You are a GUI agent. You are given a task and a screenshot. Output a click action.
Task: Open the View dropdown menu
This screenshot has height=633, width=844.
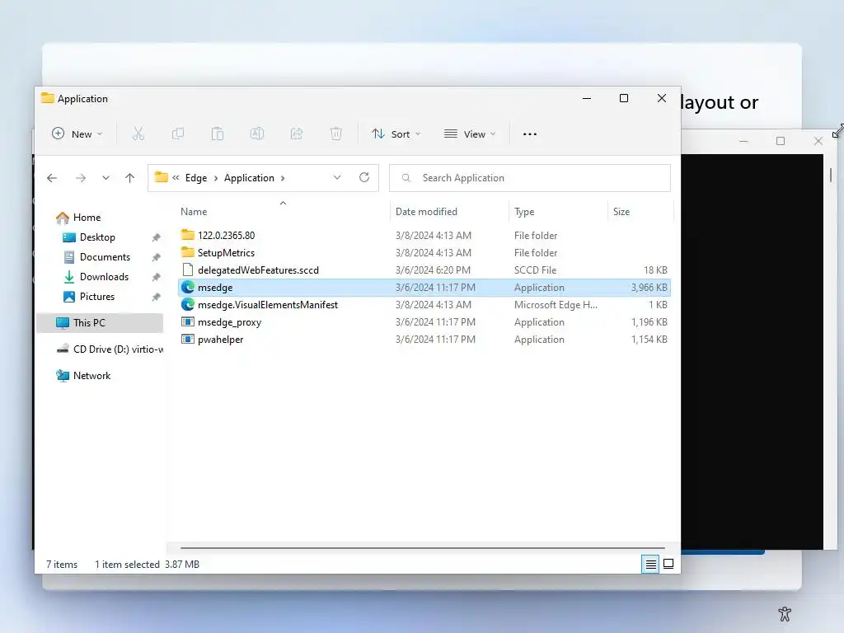tap(469, 134)
